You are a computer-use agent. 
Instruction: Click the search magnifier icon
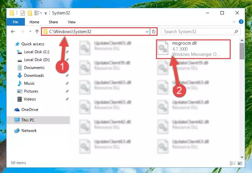pos(236,32)
